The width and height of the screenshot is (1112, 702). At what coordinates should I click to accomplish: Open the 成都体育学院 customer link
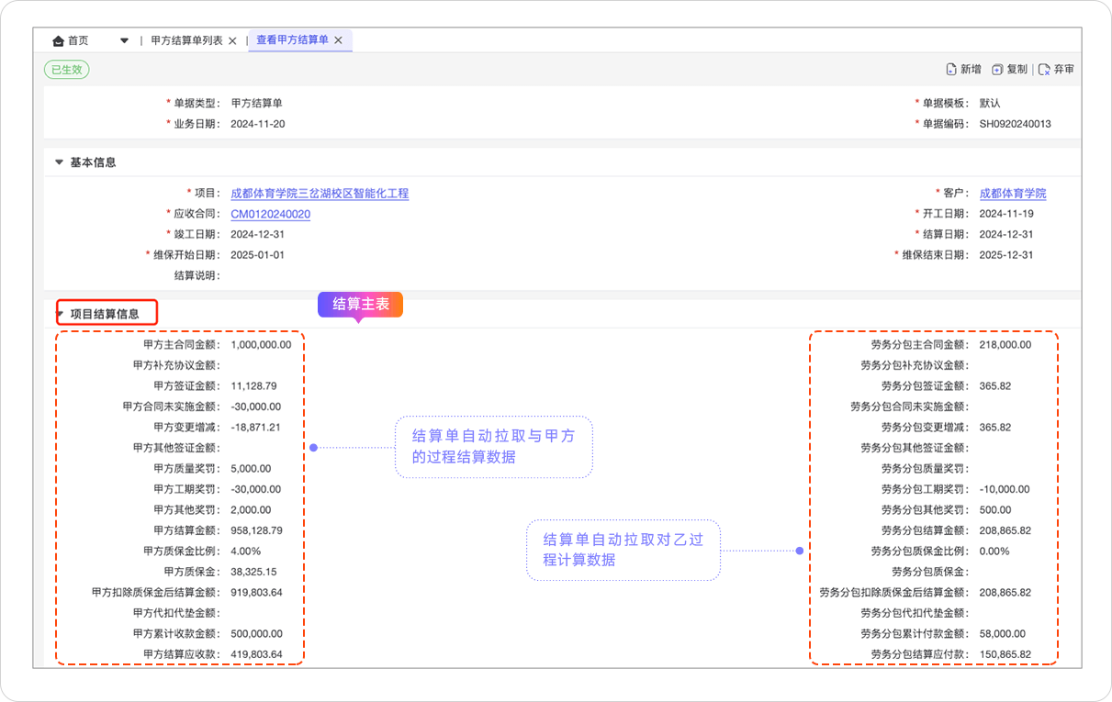point(1012,194)
